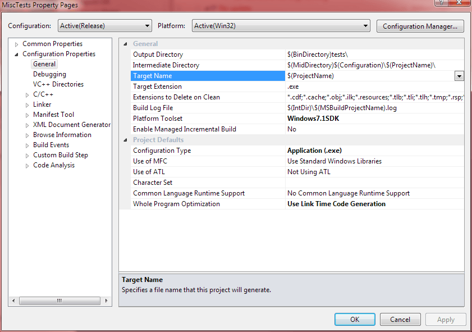472x332 pixels.
Task: Expand the C/C++ tree node
Action: 27,95
